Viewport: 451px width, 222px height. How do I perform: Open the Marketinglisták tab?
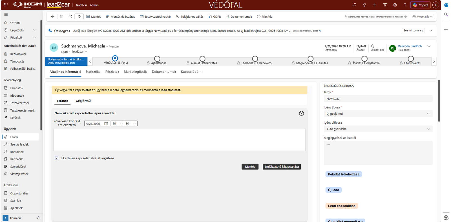pos(135,72)
